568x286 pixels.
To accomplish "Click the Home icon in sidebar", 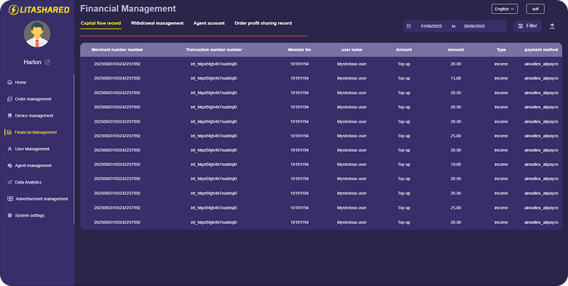I will (x=10, y=82).
